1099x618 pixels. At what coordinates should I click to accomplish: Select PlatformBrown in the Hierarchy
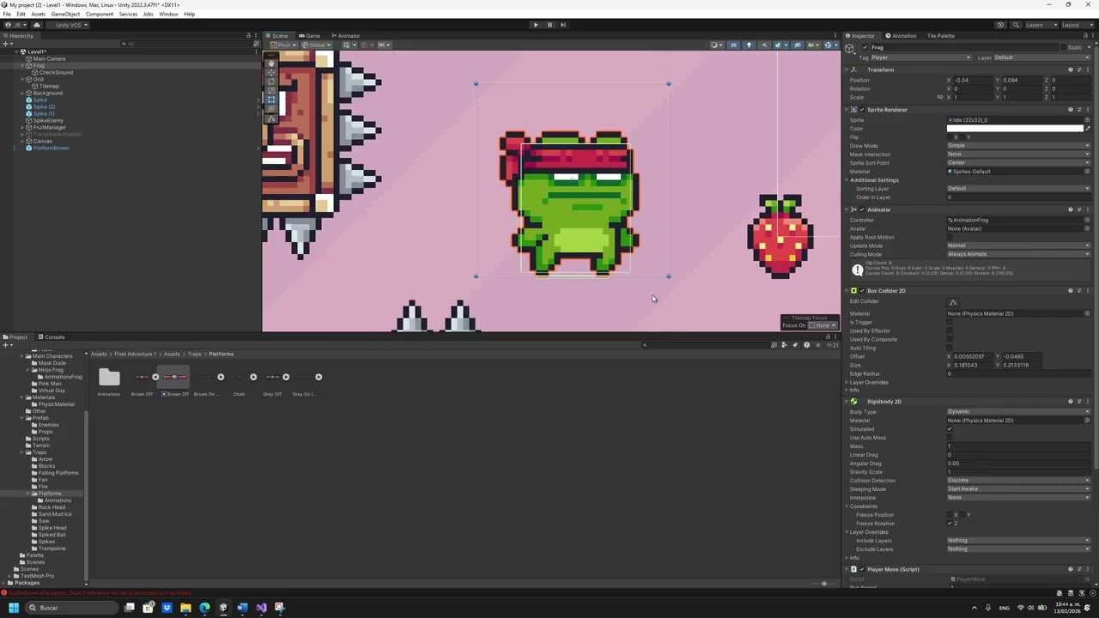(51, 148)
